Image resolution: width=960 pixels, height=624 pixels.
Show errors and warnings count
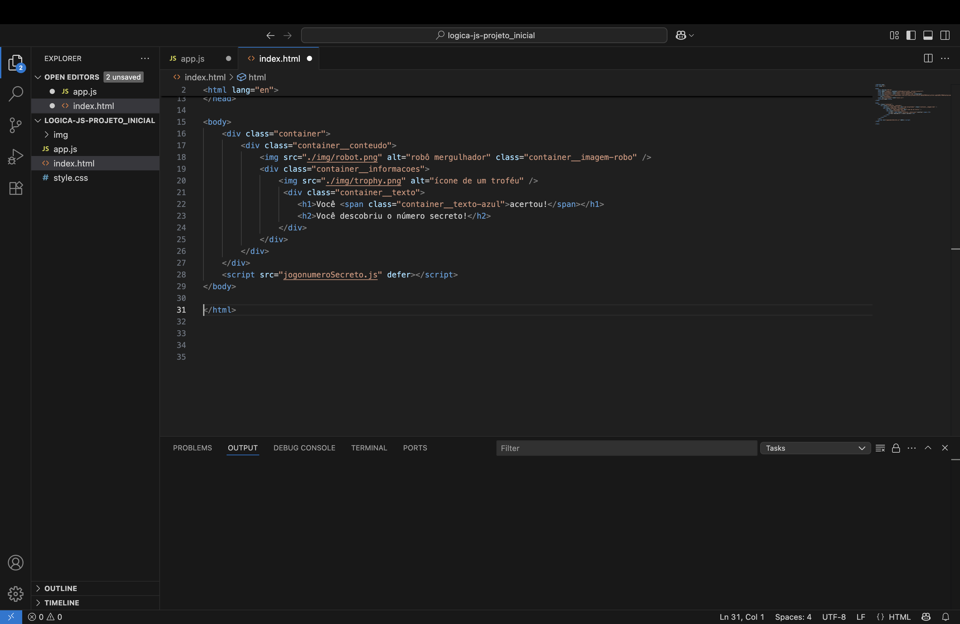(x=45, y=617)
